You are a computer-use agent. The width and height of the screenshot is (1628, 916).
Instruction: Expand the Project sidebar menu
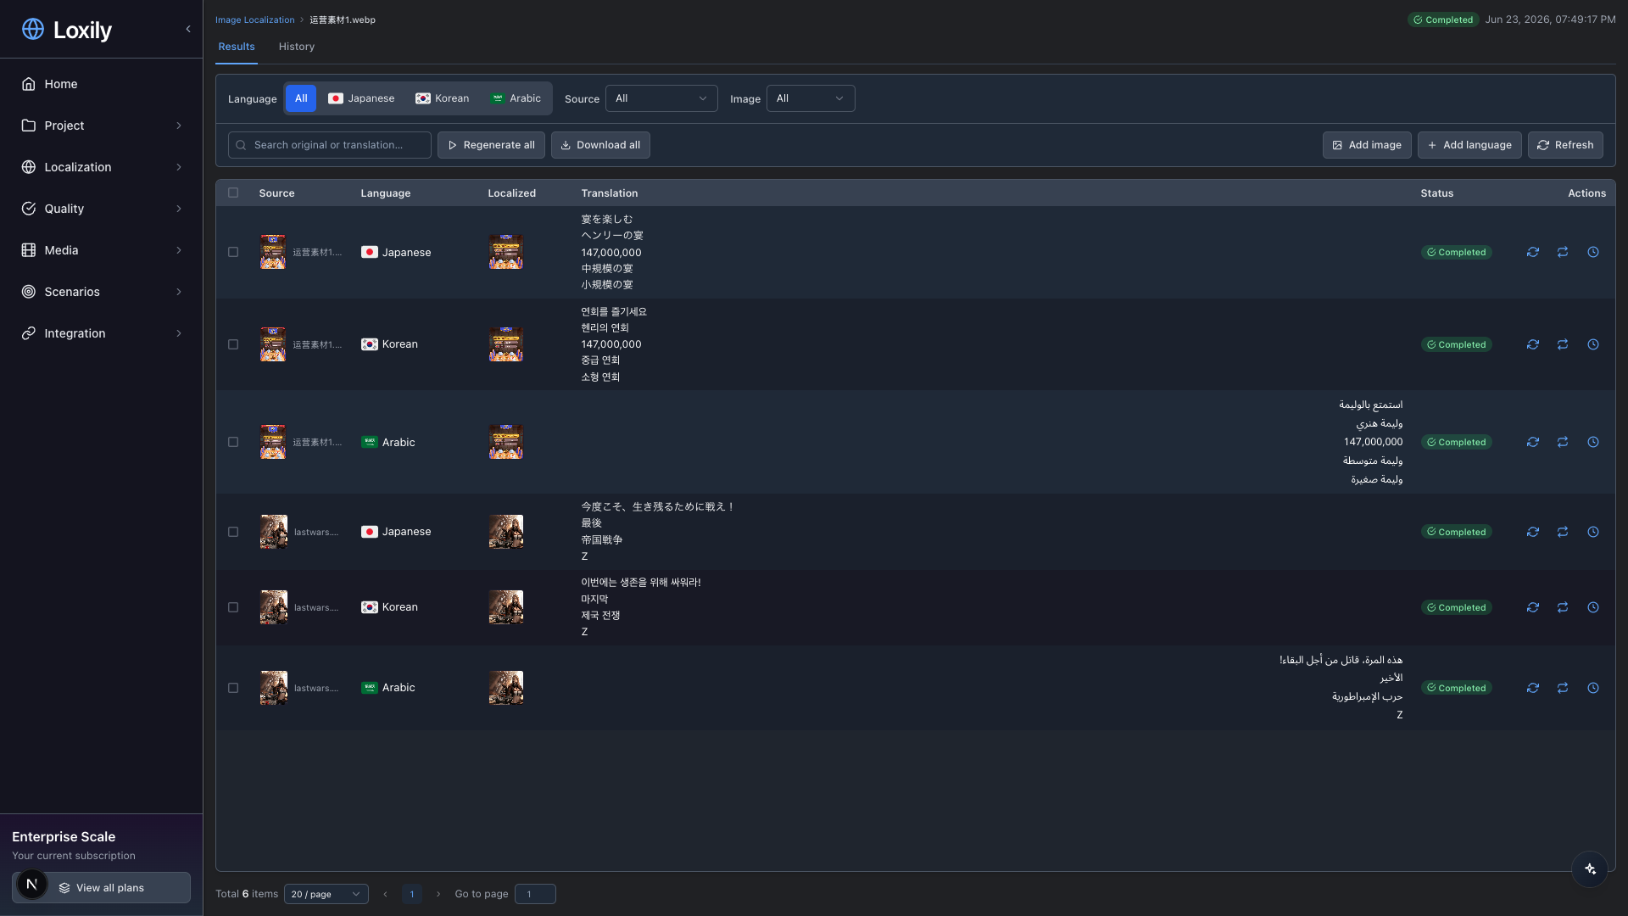pos(102,126)
